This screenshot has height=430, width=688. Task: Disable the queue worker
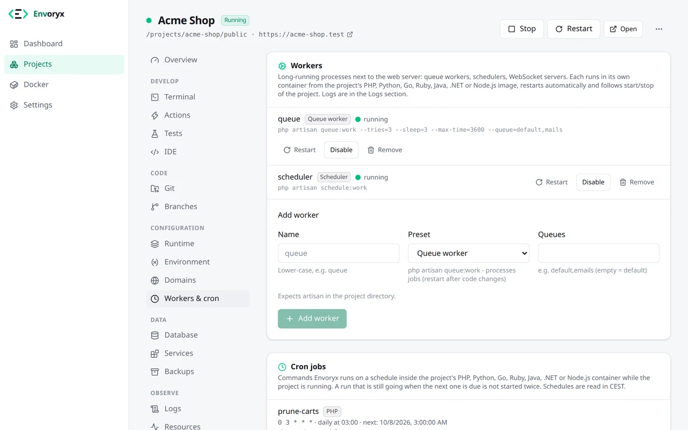pos(341,150)
